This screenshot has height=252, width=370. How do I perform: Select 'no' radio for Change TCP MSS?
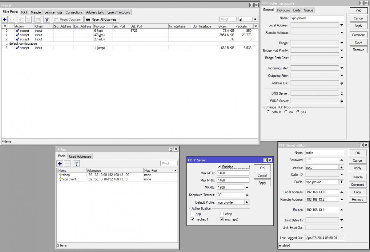click(286, 112)
